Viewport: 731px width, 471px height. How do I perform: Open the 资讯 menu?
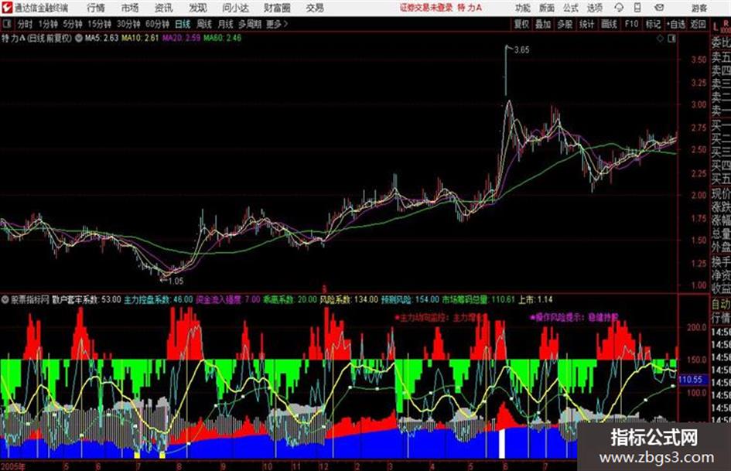tap(164, 8)
